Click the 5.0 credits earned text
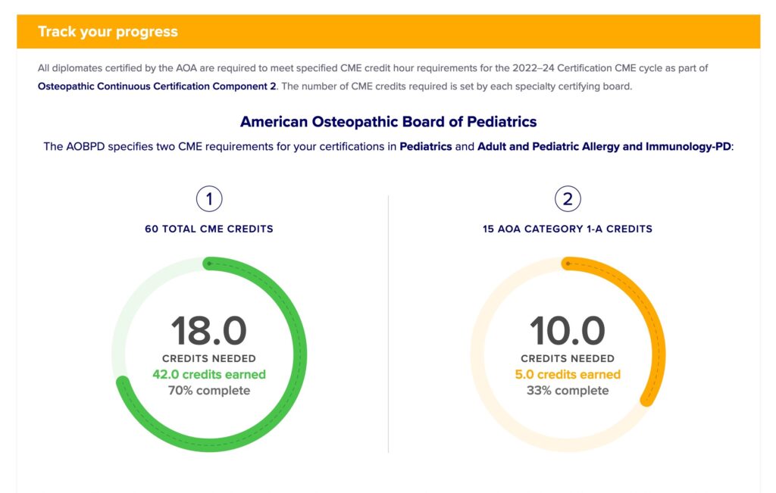 [x=568, y=374]
